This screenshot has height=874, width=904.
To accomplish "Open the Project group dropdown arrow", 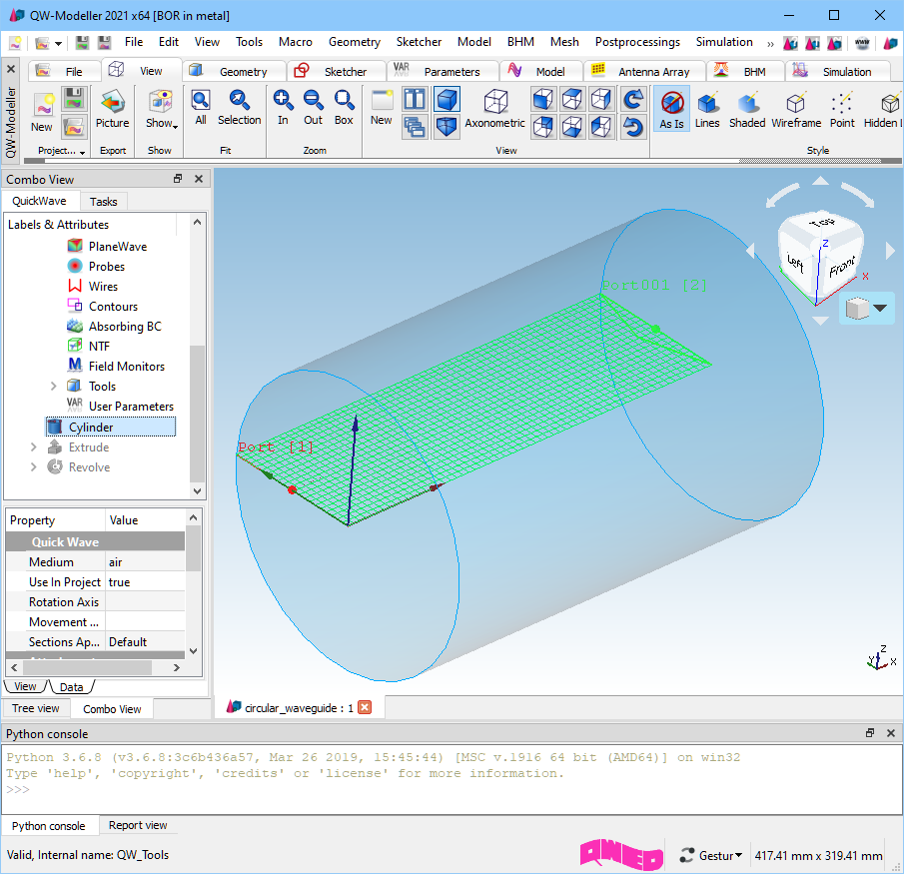I will pos(83,152).
